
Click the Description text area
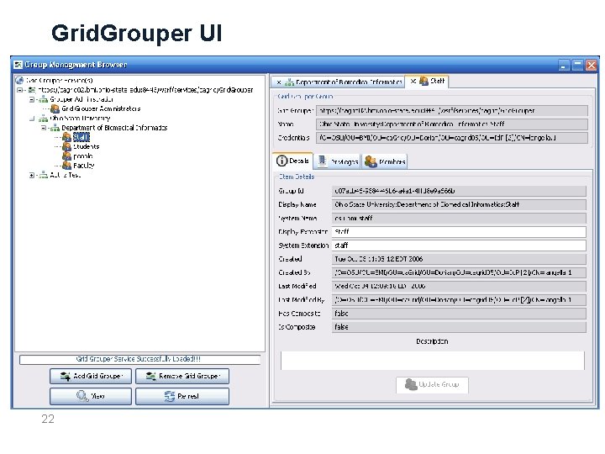[x=433, y=361]
